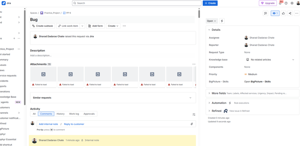Expand the More fields section
300x146 pixels.
click(x=209, y=93)
